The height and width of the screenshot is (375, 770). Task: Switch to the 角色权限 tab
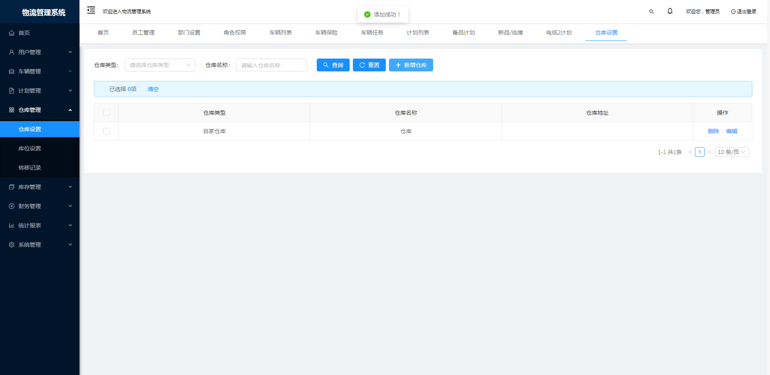click(x=235, y=32)
